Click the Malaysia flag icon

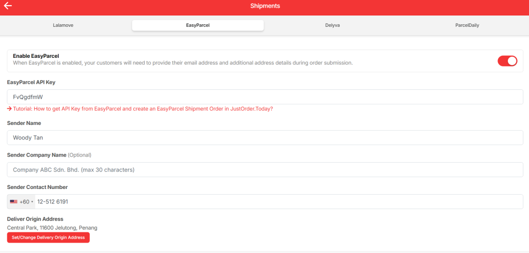pos(13,202)
